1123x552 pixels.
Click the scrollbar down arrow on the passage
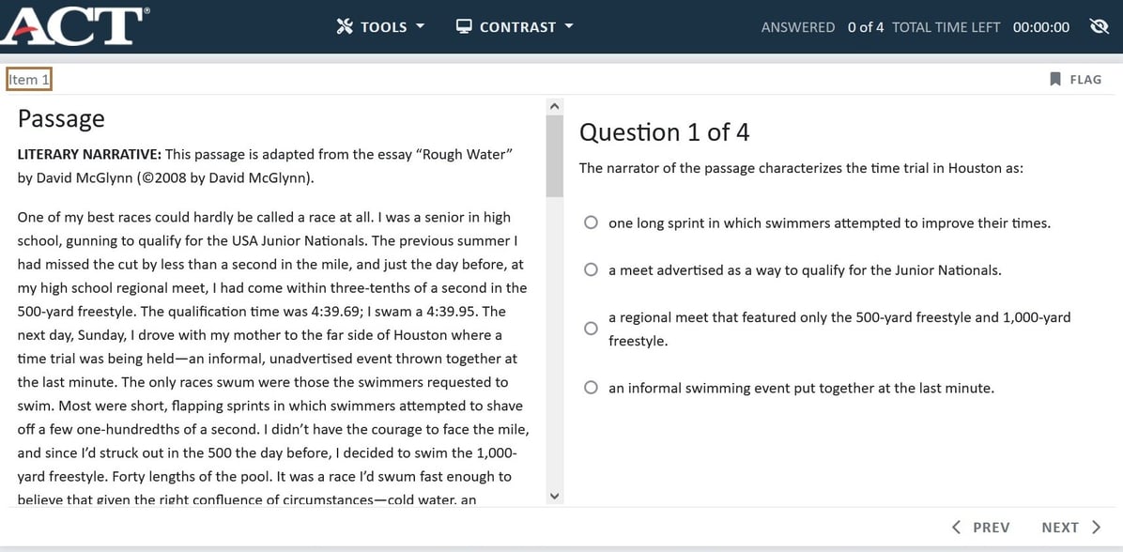click(554, 496)
